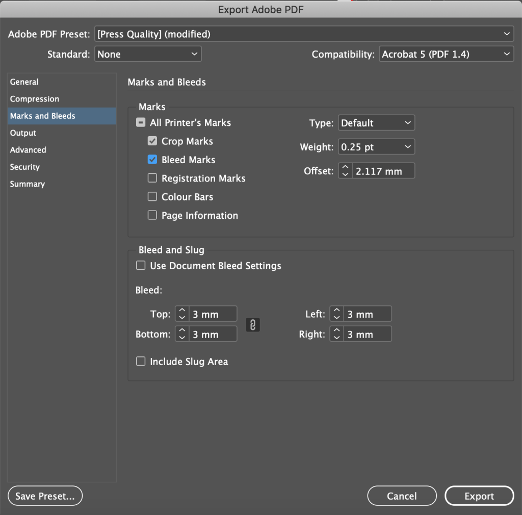
Task: Disable the Bleed Marks checkbox
Action: [152, 160]
